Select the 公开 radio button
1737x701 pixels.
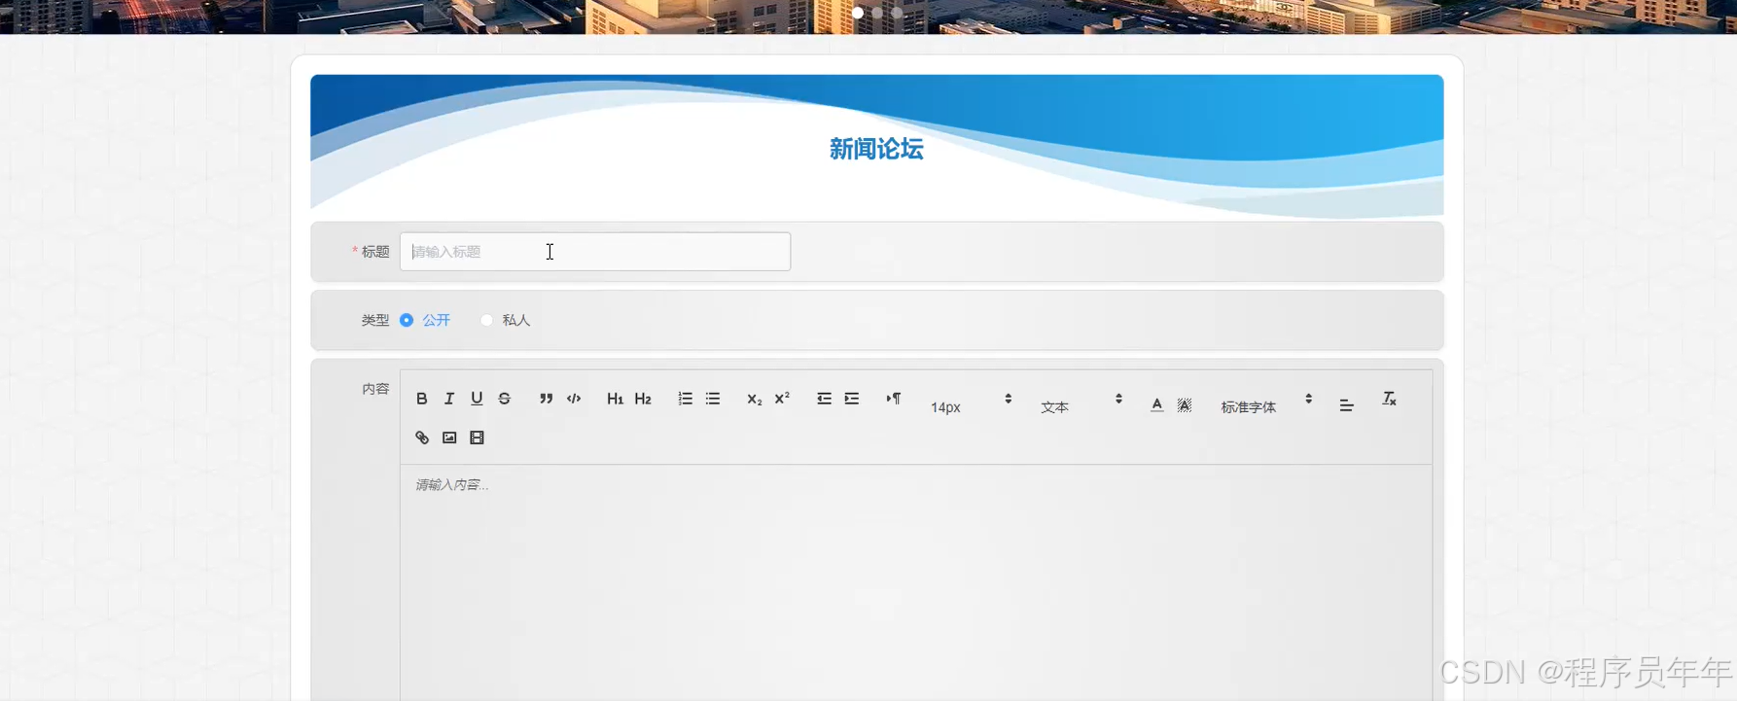pyautogui.click(x=407, y=320)
